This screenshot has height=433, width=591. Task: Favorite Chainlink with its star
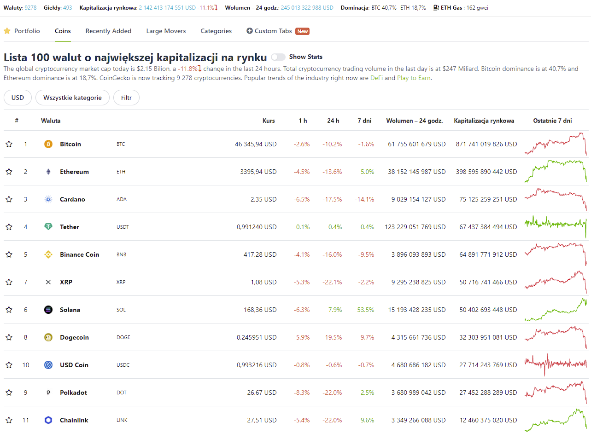9,420
